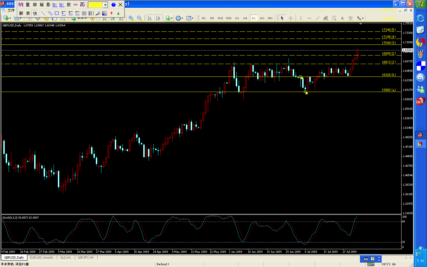Select the Fibonacci retracement tool
The height and width of the screenshot is (267, 427).
pos(334,18)
